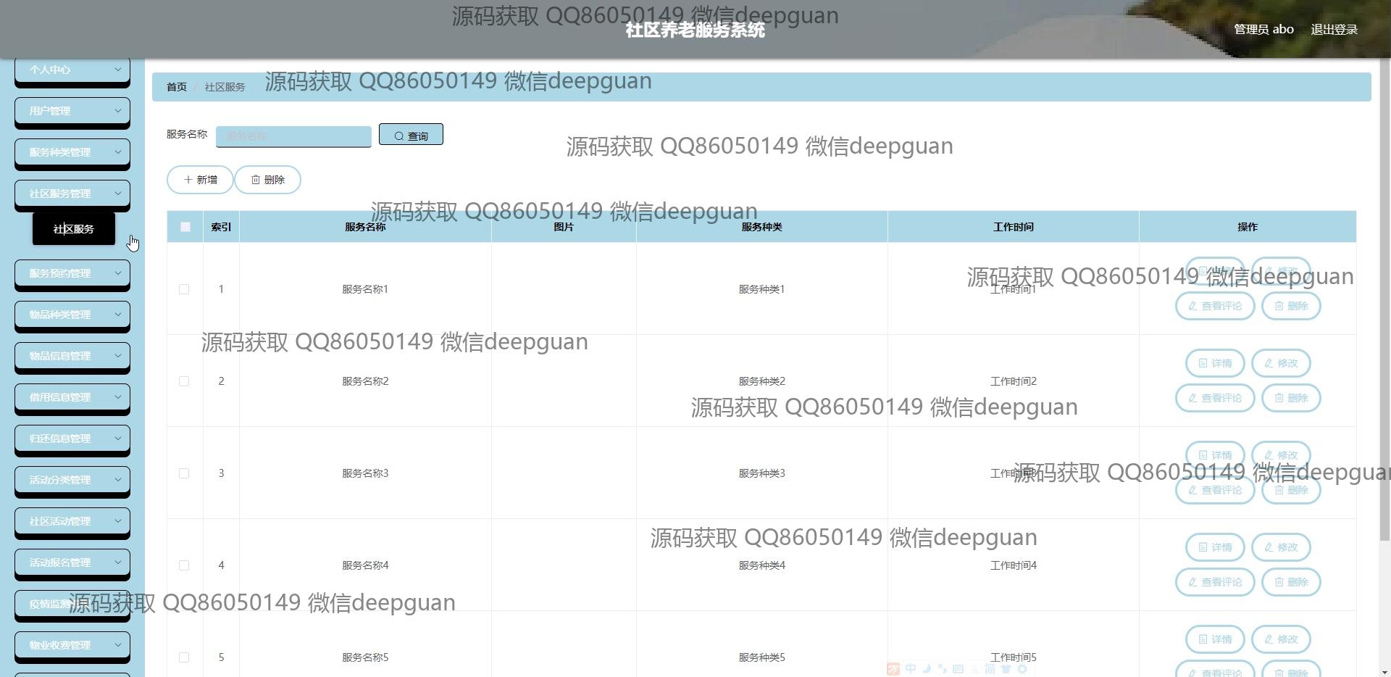The image size is (1391, 677).
Task: Click the 工作时间 column header
Action: tap(1013, 227)
